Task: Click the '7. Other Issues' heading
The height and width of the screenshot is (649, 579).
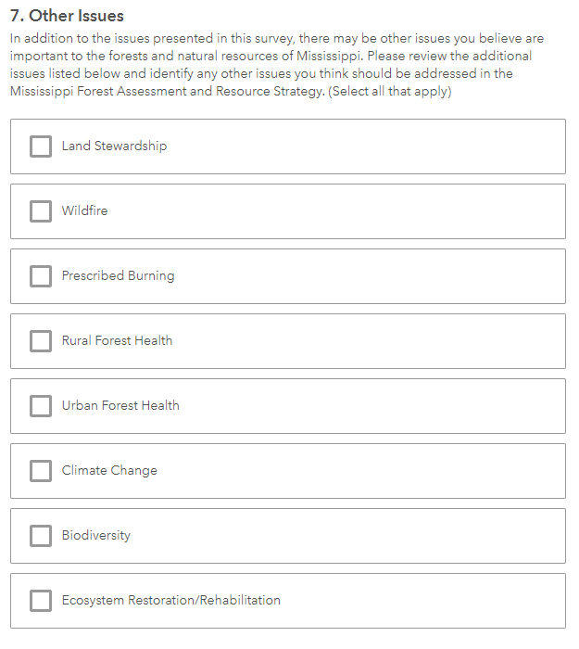Action: click(67, 16)
